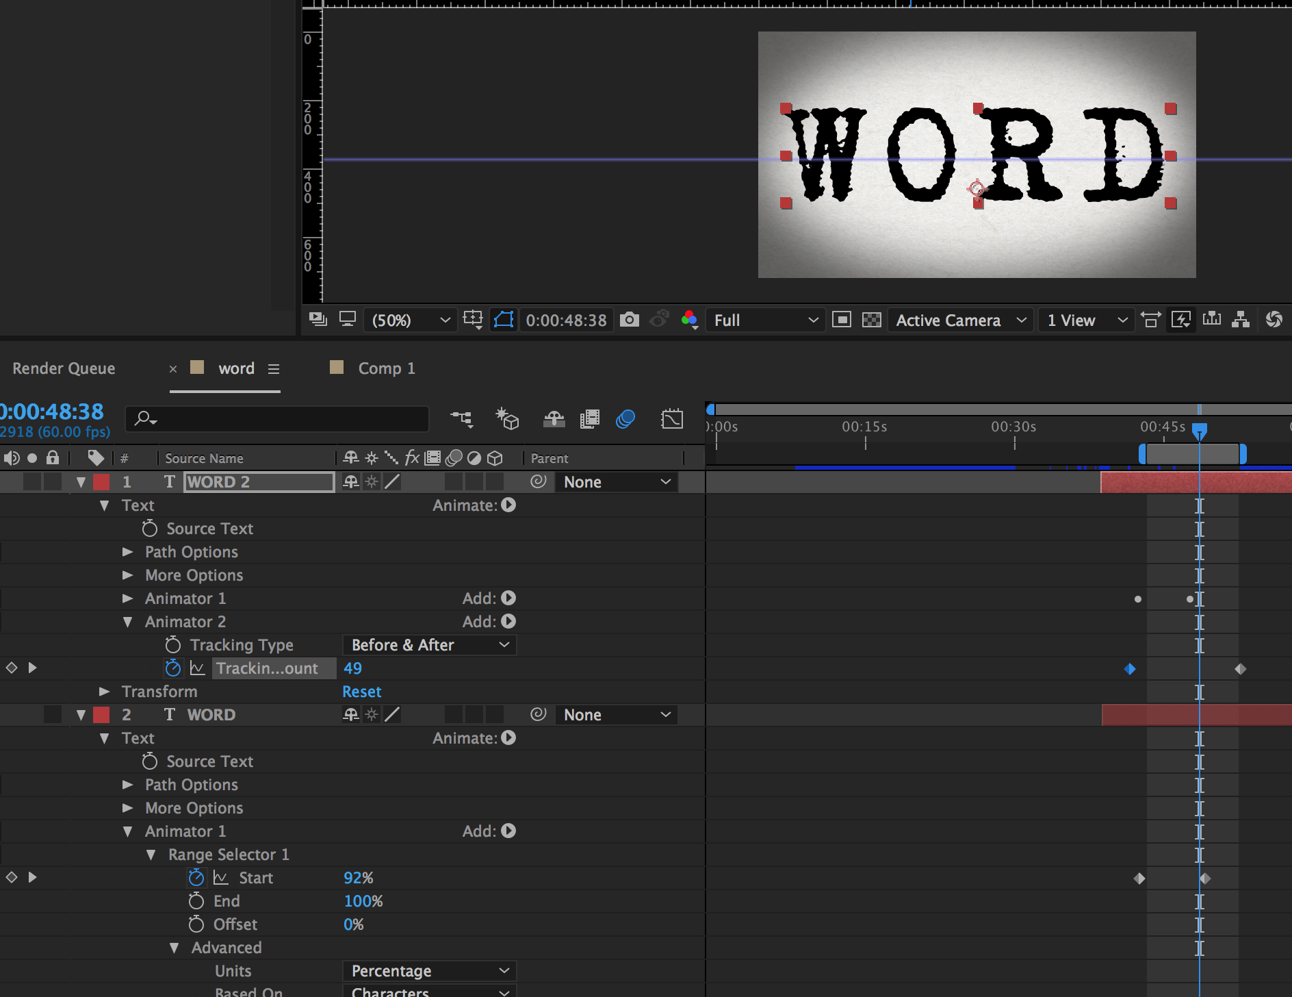Toggle the Tracking Amount stopwatch

tap(173, 668)
